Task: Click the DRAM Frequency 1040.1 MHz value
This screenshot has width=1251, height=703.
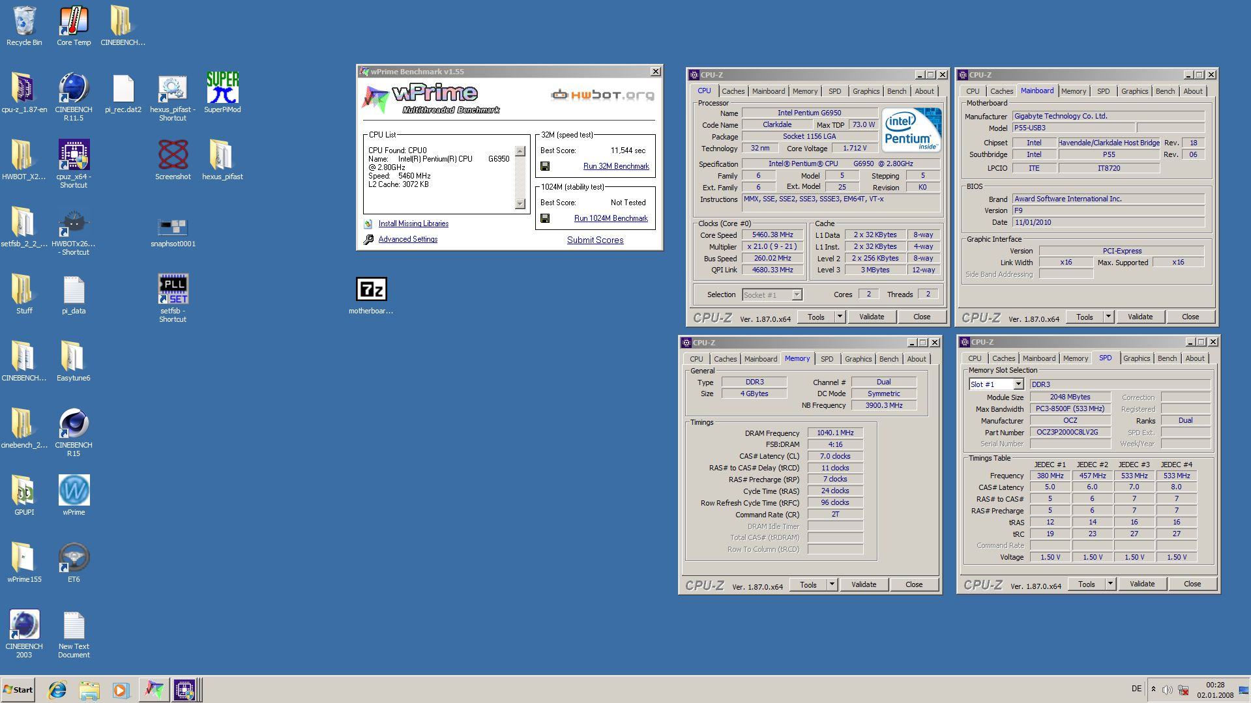Action: pos(835,433)
